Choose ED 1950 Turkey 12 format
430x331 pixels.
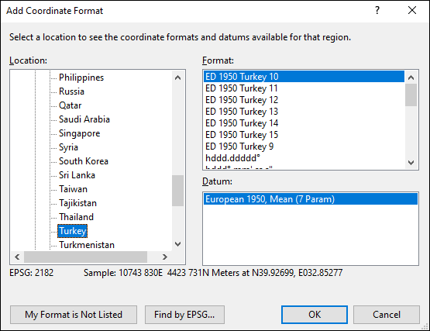pos(304,100)
